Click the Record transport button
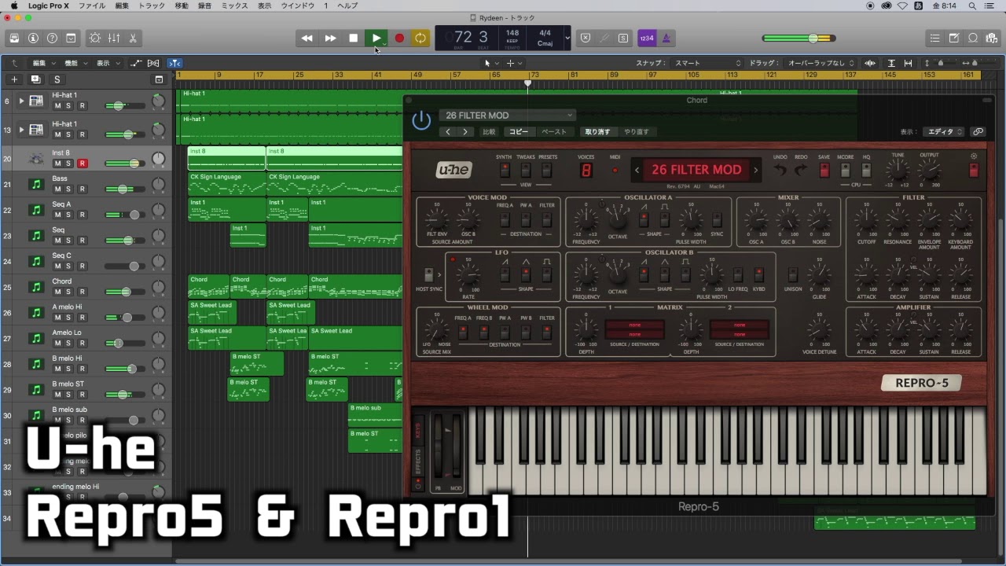1006x566 pixels. (x=399, y=38)
